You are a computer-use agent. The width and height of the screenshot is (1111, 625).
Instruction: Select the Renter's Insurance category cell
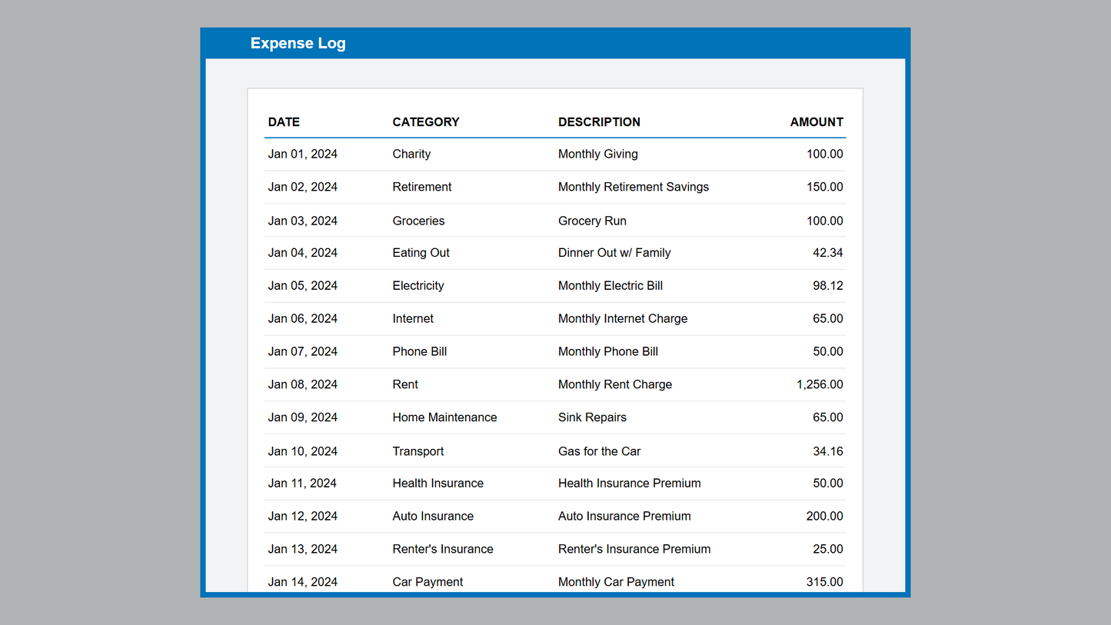point(443,549)
